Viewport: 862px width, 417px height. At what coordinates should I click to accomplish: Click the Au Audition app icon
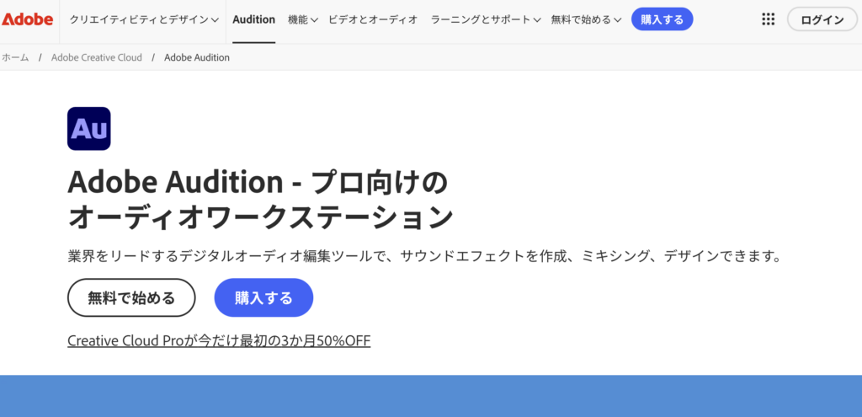click(x=88, y=129)
